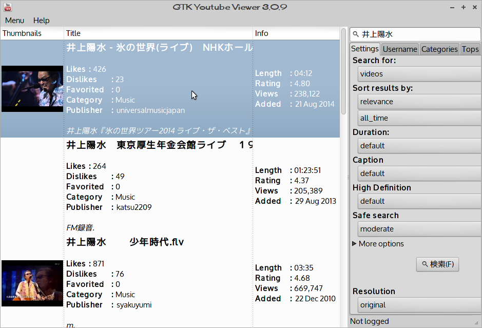Screen dimensions: 482x328
Task: Switch to the Username tab
Action: [x=400, y=49]
